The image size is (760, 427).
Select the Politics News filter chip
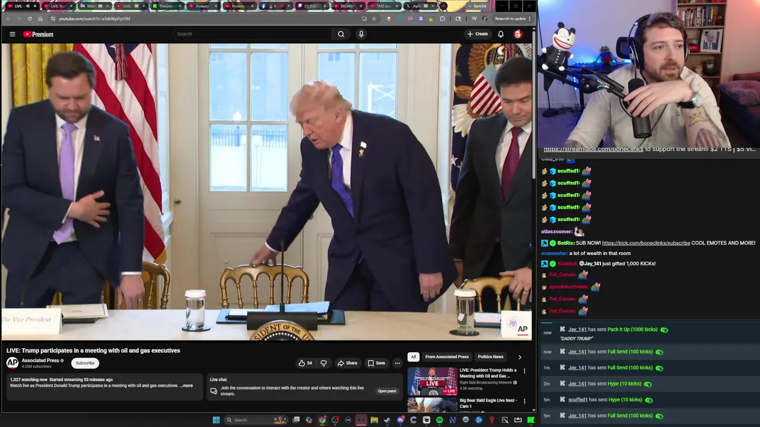tap(490, 356)
